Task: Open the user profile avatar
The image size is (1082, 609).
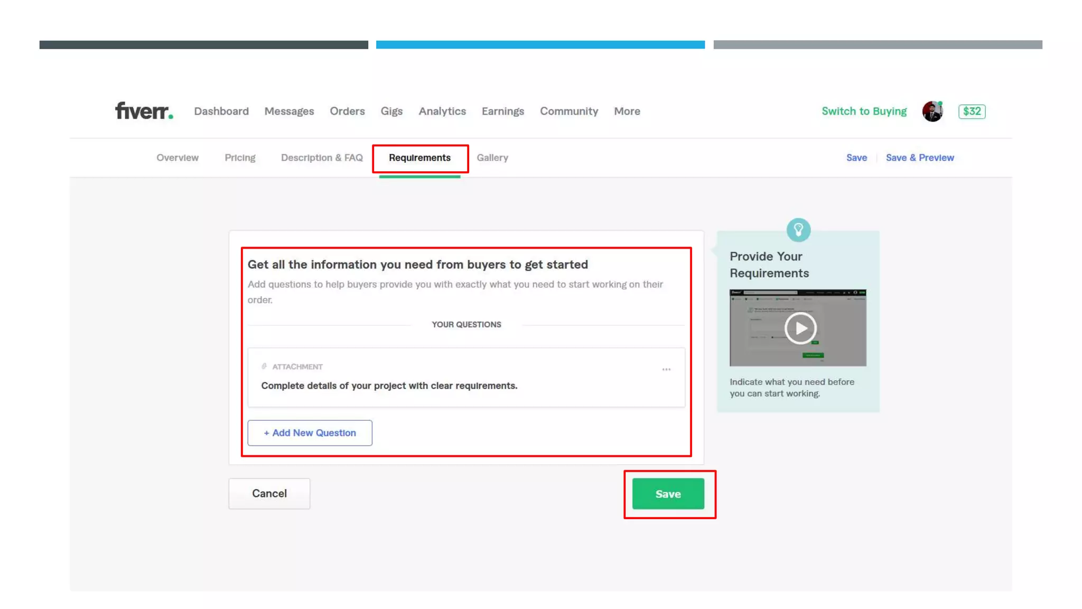Action: click(932, 112)
